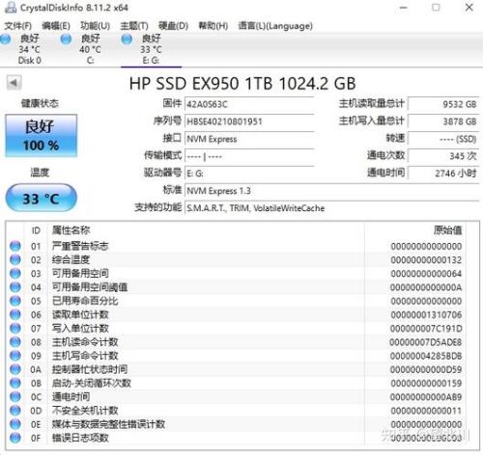Open the 硬盘(D) menu
Viewport: 483px width, 455px height.
(173, 26)
